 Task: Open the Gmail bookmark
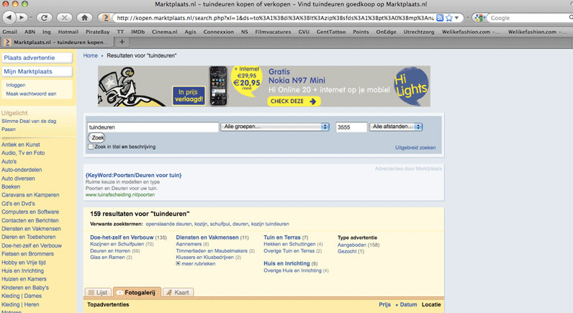click(x=10, y=32)
